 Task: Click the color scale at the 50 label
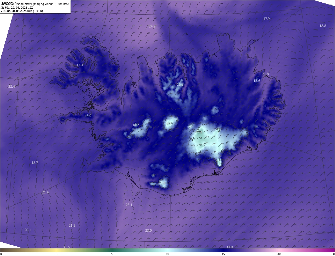[x=333, y=254]
